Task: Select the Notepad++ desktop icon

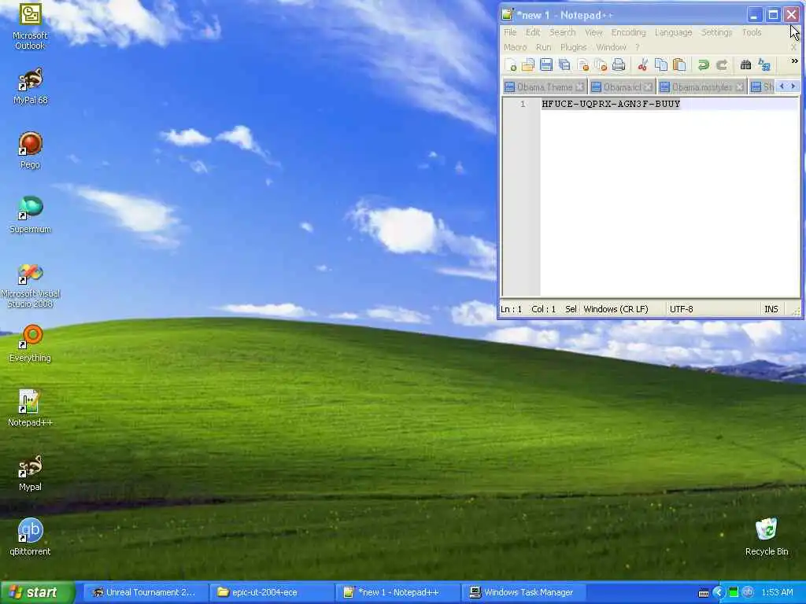Action: tap(31, 408)
